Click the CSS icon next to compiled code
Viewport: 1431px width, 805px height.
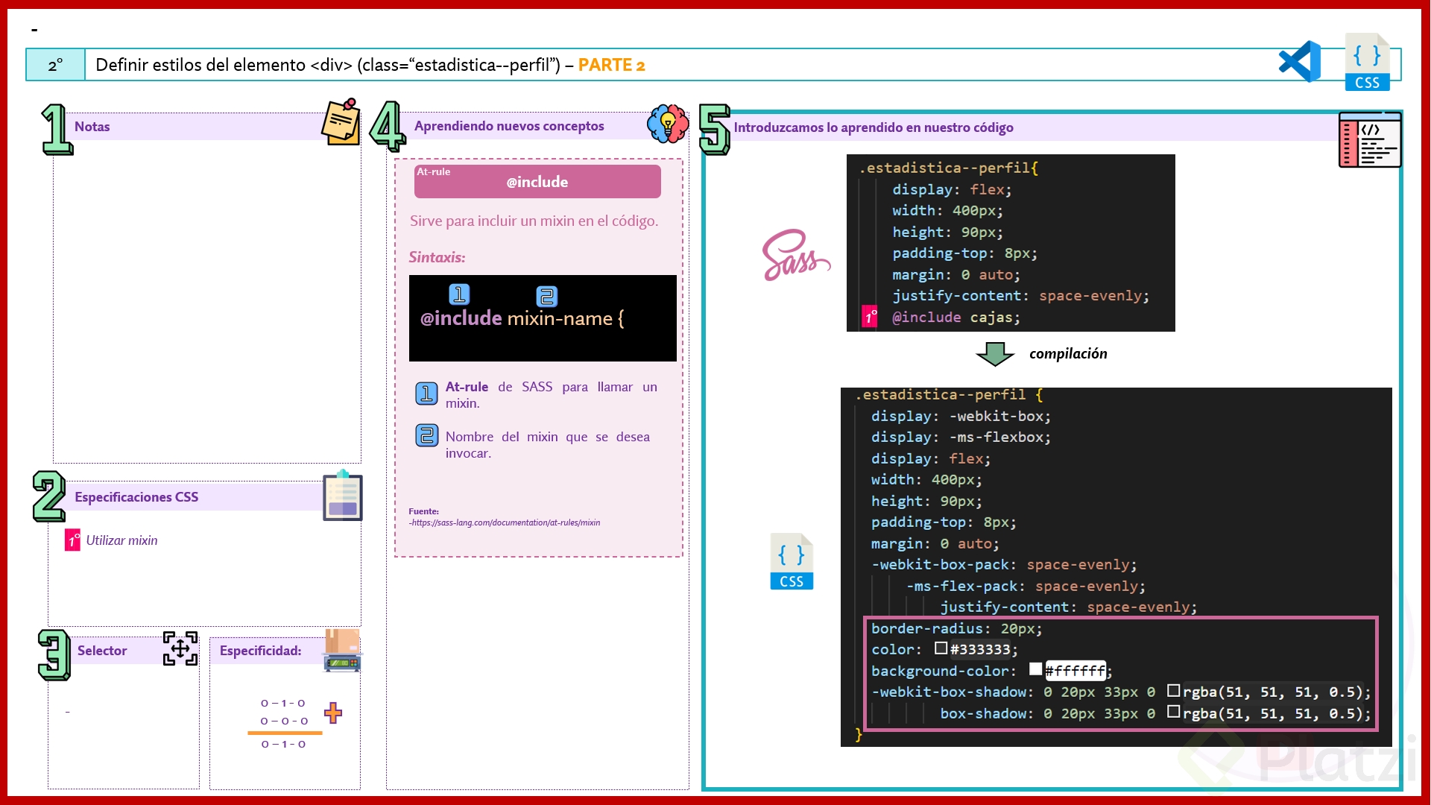(791, 561)
